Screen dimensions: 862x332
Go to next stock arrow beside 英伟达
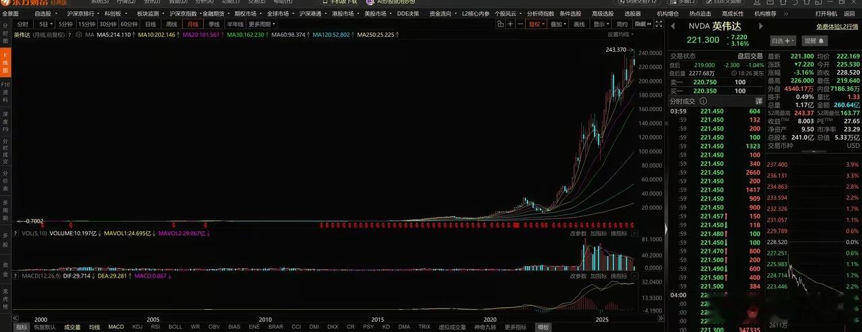761,26
